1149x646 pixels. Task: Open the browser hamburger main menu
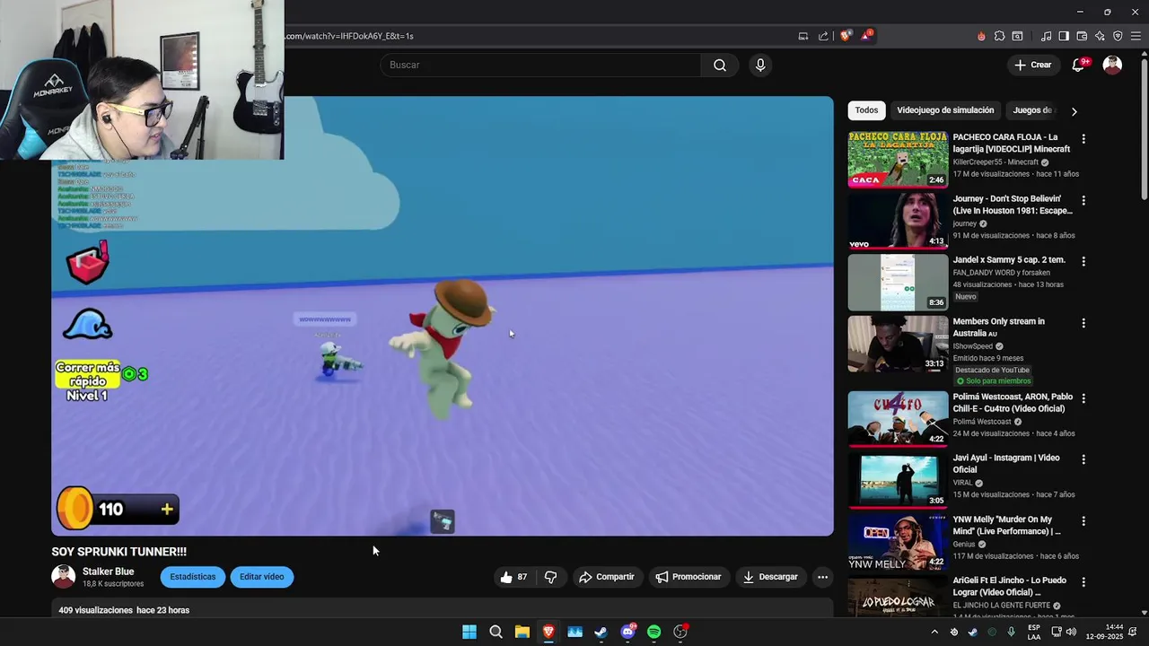pos(1136,36)
